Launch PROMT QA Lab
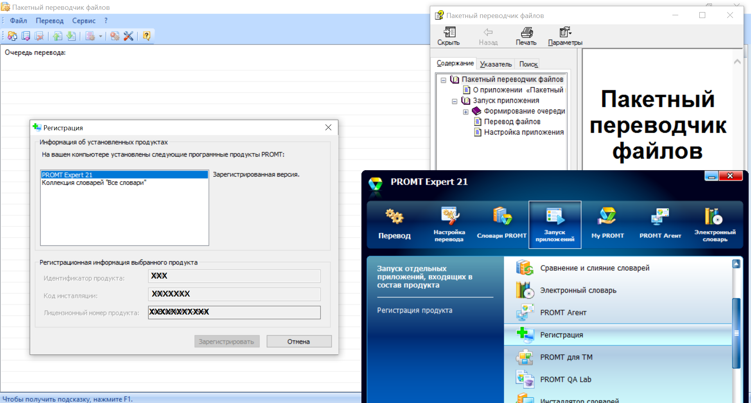Image resolution: width=751 pixels, height=403 pixels. [618, 380]
